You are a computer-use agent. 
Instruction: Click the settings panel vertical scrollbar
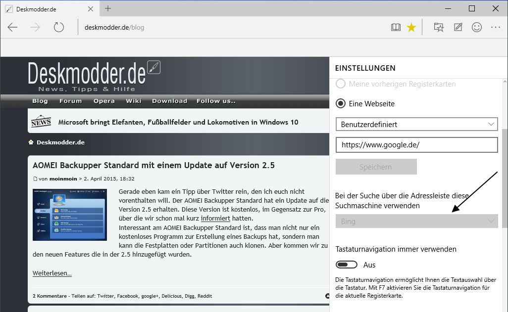[505, 173]
